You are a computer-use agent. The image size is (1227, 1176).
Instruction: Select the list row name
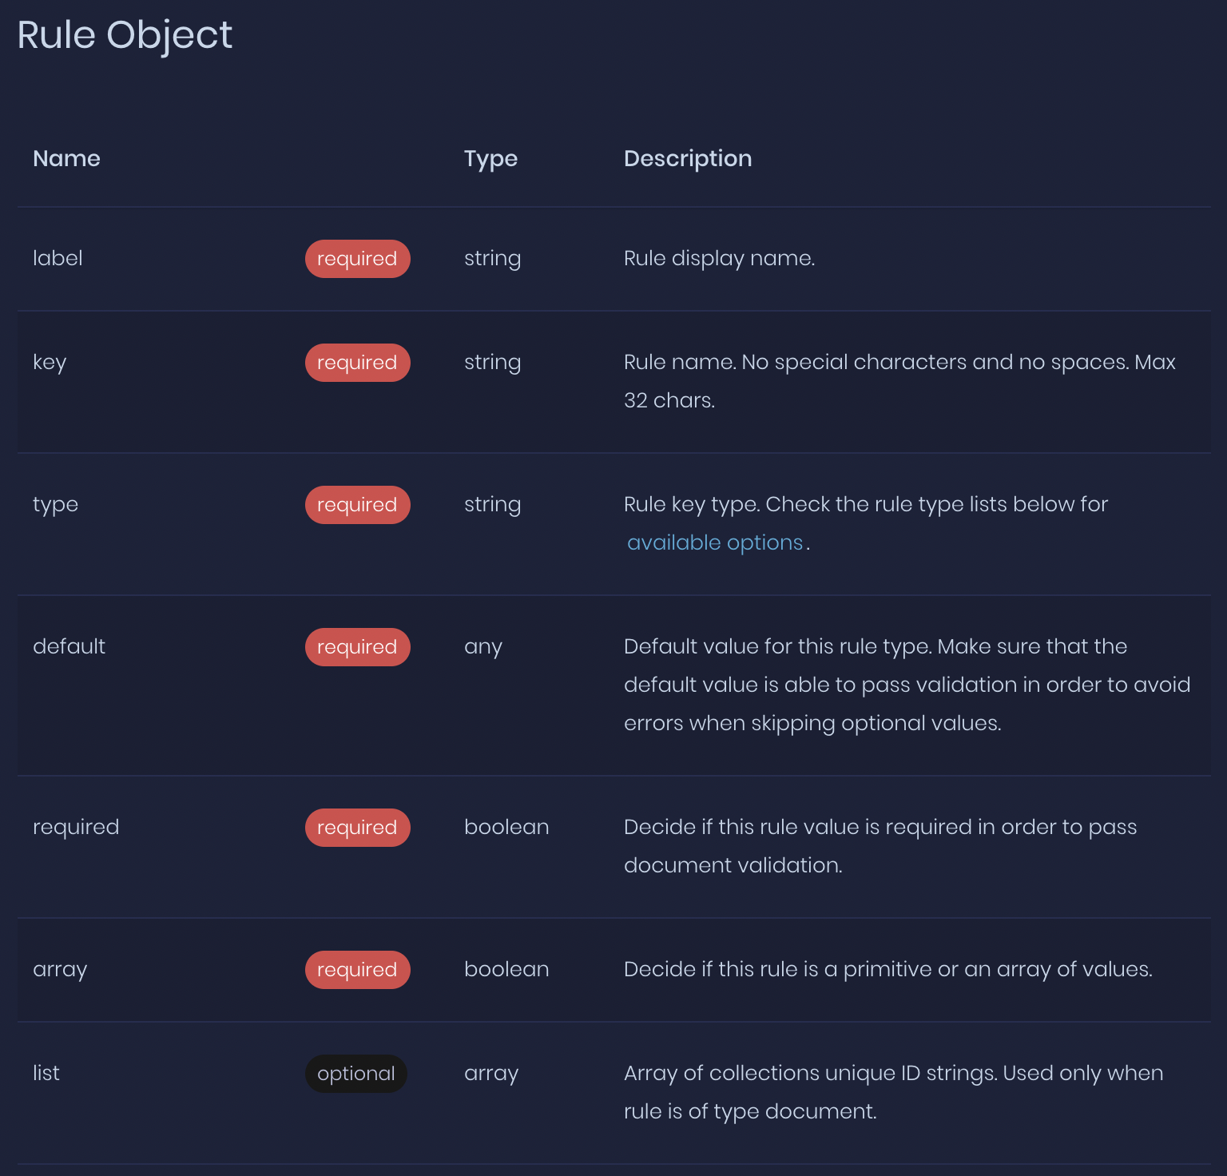pyautogui.click(x=46, y=1073)
